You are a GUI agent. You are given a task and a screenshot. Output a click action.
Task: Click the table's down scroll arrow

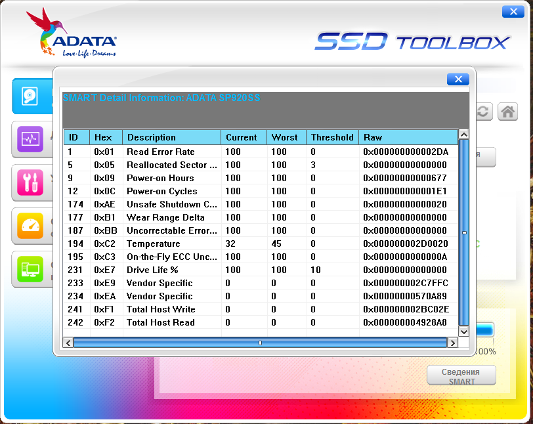tap(463, 331)
